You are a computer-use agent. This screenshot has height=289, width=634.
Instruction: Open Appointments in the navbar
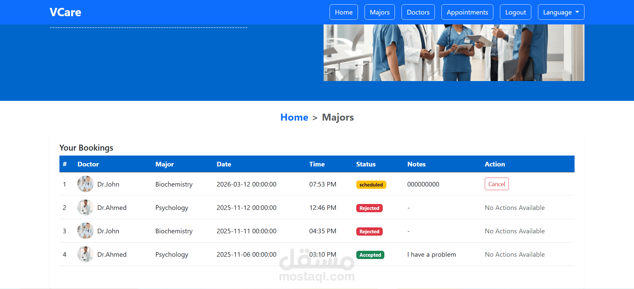pyautogui.click(x=467, y=12)
